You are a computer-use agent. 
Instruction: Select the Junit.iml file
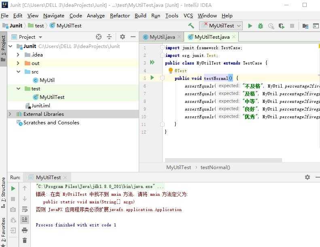[38, 105]
